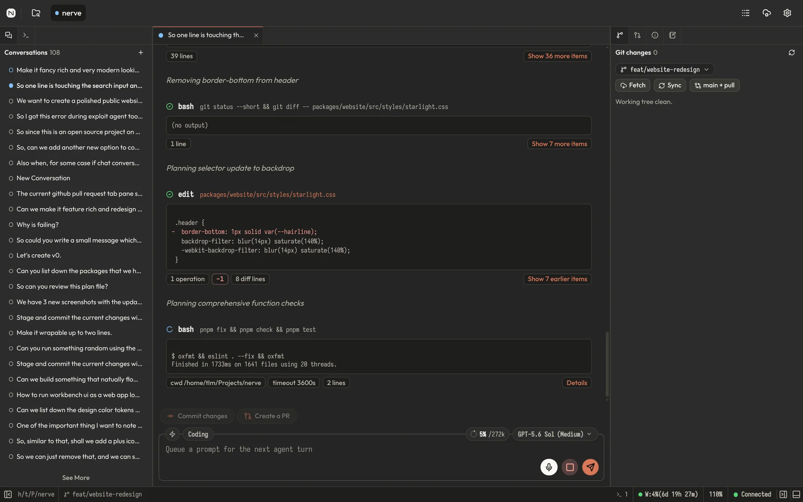Open starlight.css file path link
803x502 pixels.
click(267, 194)
